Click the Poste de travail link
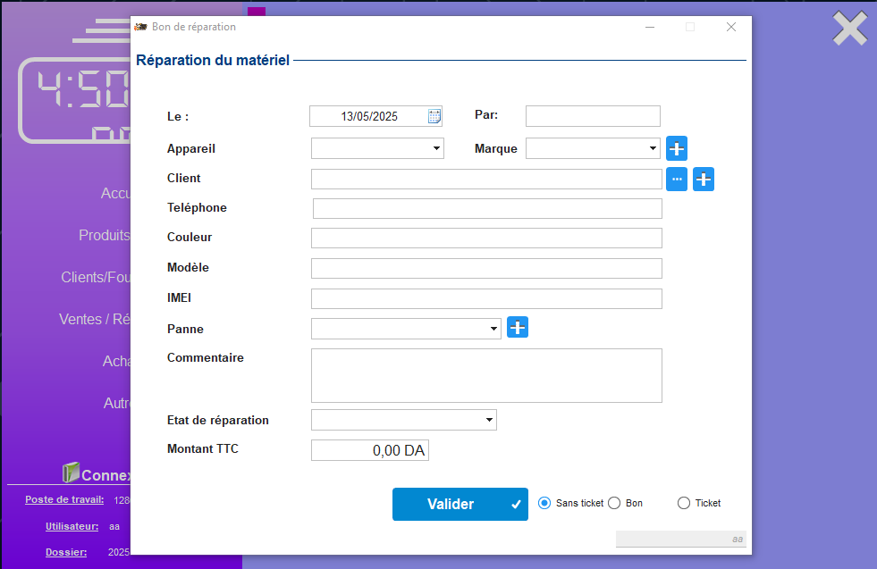The width and height of the screenshot is (877, 569). [x=64, y=500]
